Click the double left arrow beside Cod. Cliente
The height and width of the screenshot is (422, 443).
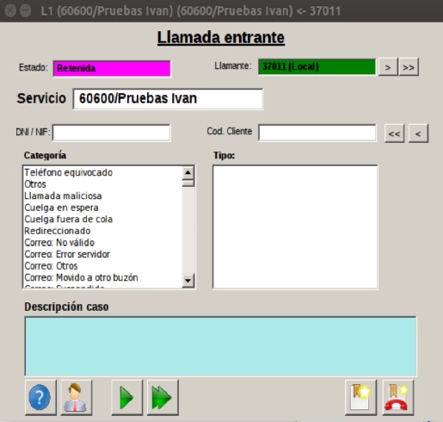click(x=394, y=133)
